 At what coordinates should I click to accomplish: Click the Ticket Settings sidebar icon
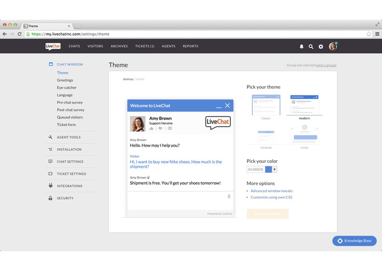point(51,173)
